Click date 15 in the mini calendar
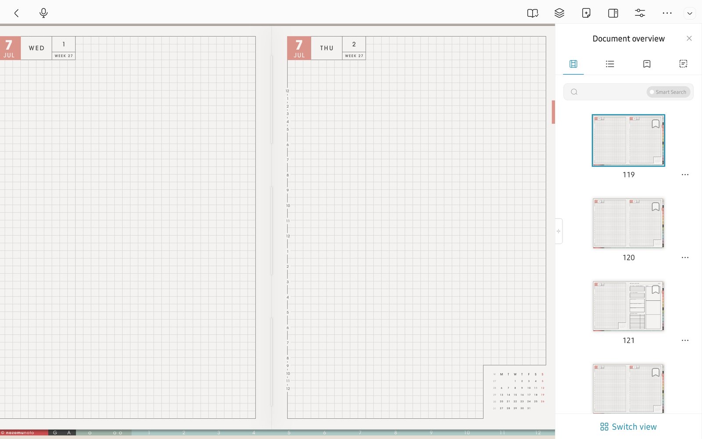 click(515, 395)
